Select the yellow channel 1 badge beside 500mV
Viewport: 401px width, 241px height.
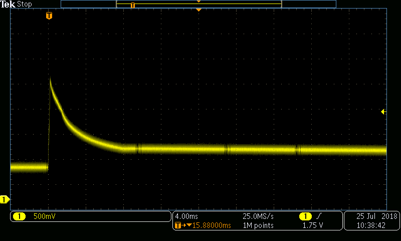click(19, 216)
